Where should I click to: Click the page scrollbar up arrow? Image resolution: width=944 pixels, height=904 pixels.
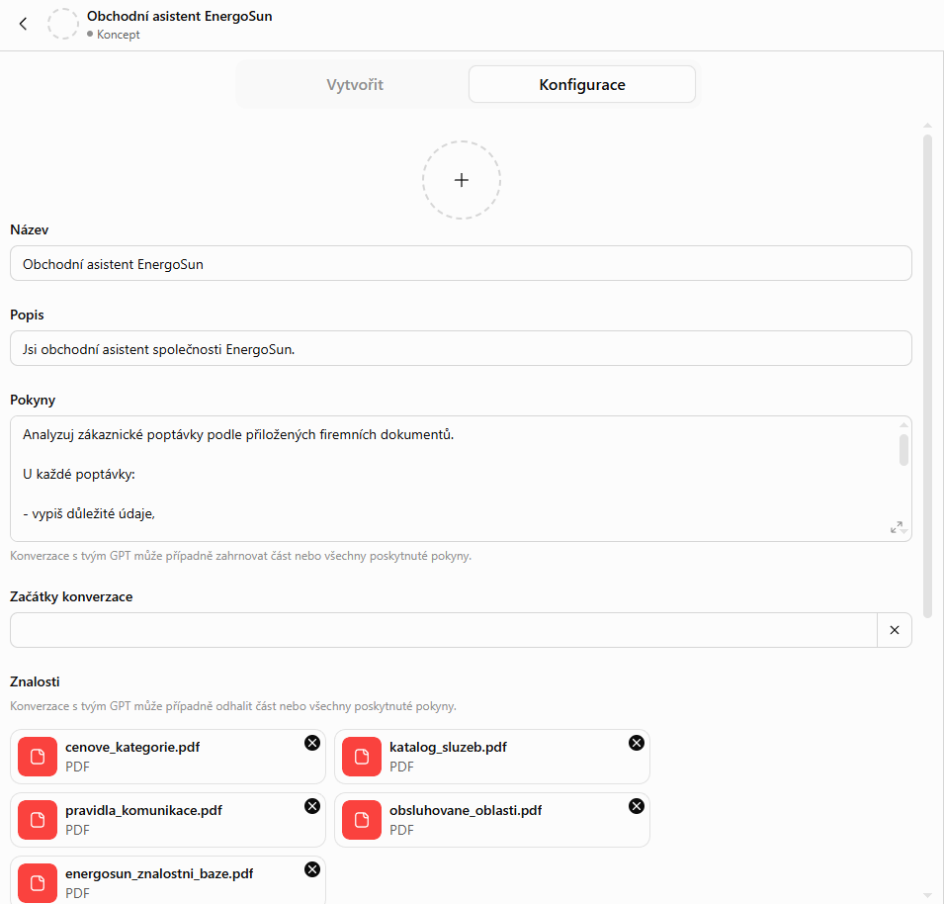coord(928,126)
